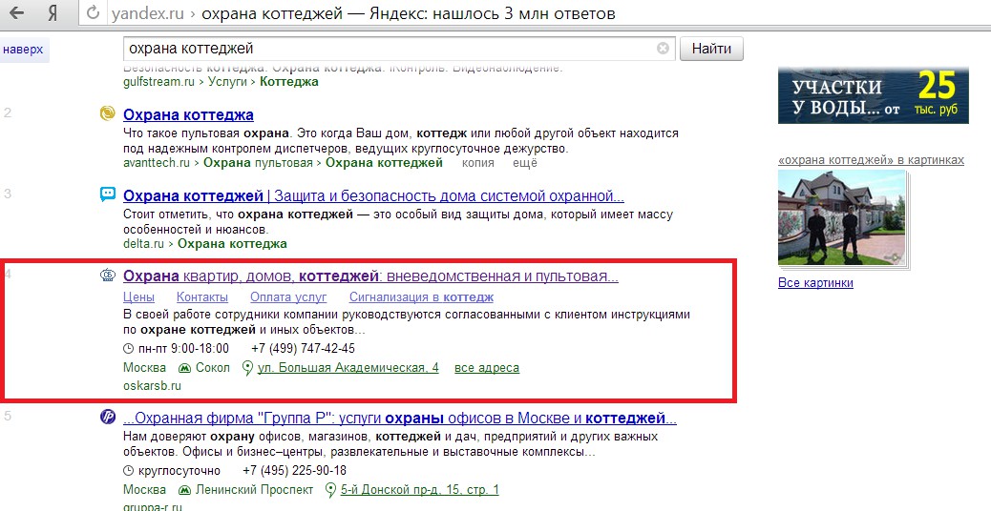Open the Цены sitelink

pos(139,297)
